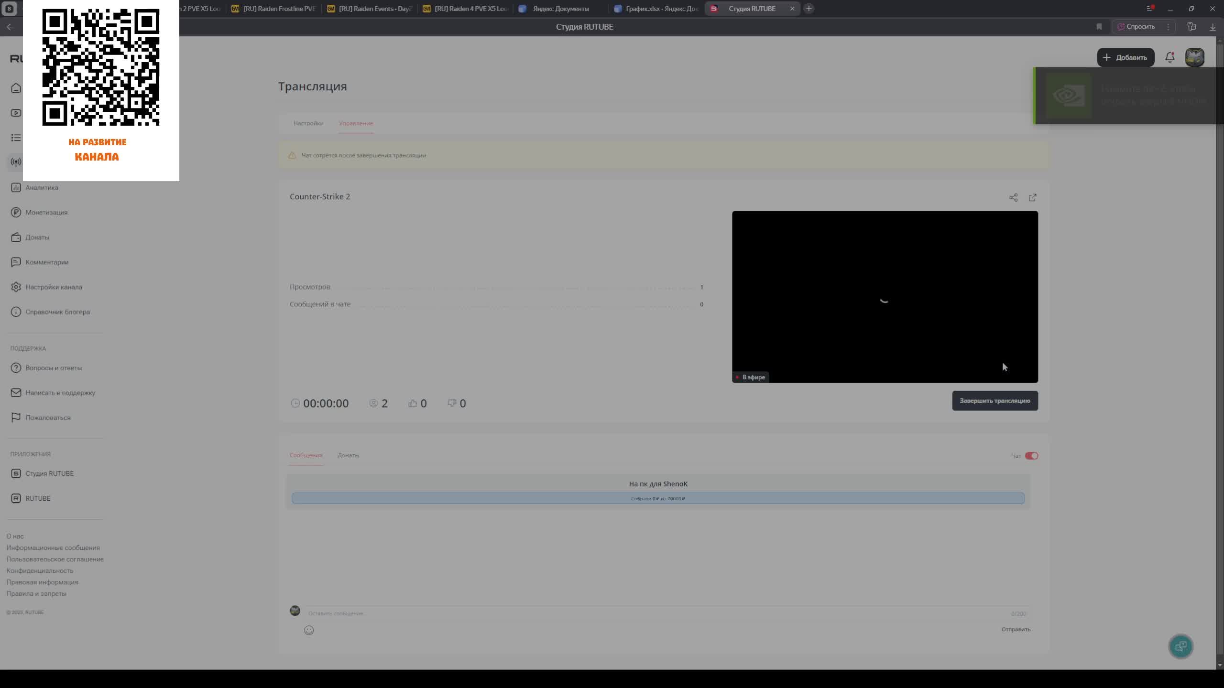Image resolution: width=1224 pixels, height=688 pixels.
Task: Open the home section icon in sidebar
Action: (x=16, y=88)
